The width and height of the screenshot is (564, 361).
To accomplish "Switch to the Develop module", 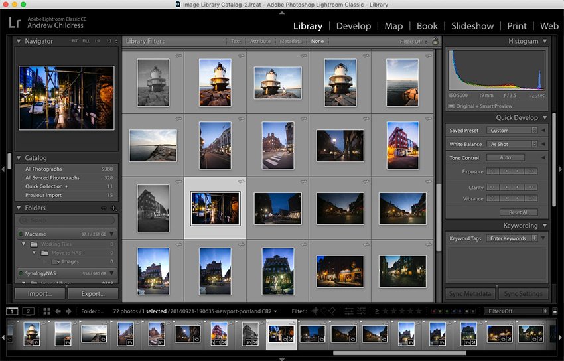I will 353,26.
